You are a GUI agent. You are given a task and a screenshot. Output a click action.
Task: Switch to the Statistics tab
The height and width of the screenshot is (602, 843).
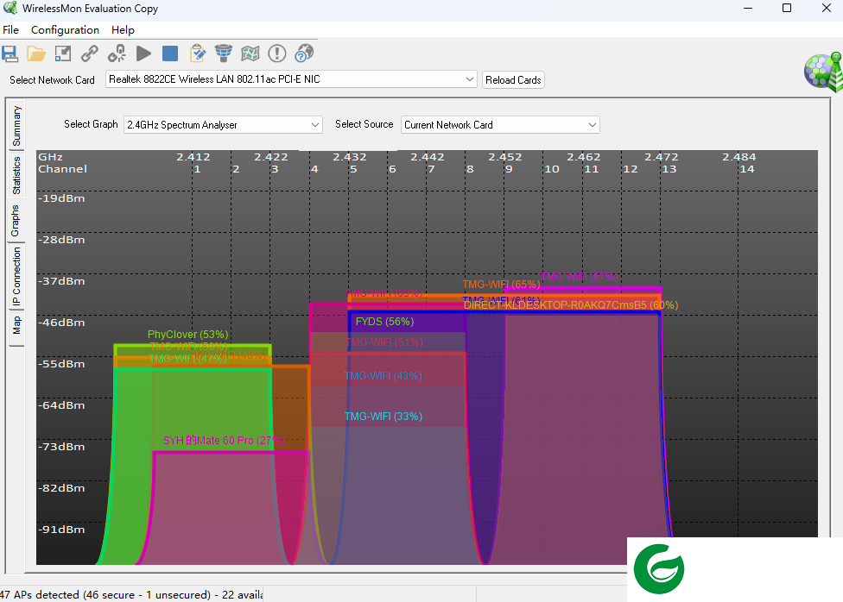pos(16,176)
